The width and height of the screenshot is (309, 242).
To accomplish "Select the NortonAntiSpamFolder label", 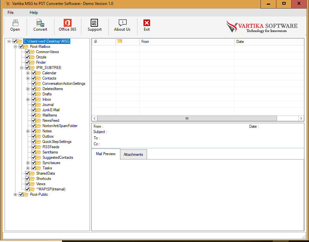I will (60, 126).
